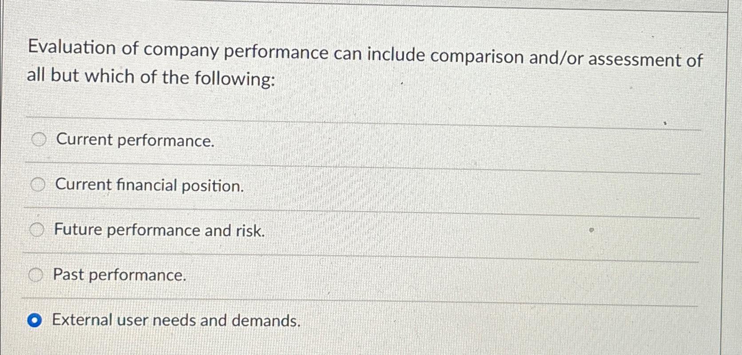The height and width of the screenshot is (355, 742).
Task: Select the 'Past performance' radio button
Action: tap(35, 275)
